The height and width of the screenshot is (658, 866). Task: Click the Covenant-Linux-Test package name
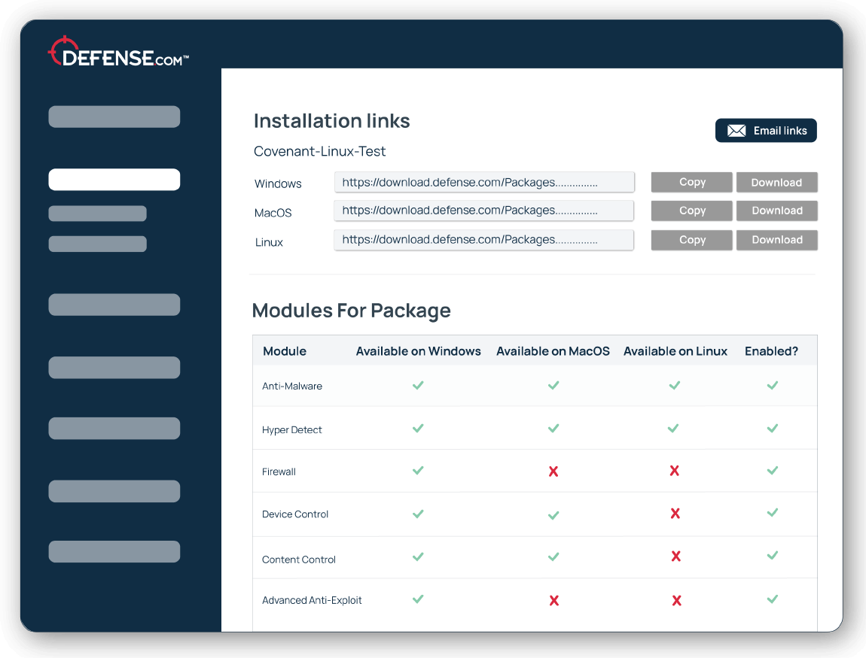point(319,151)
